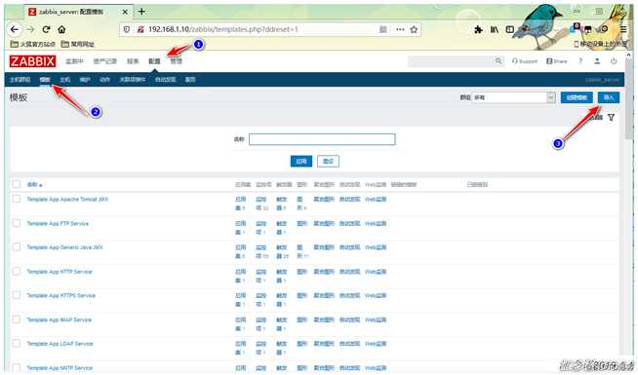Open the 监测中 top menu
This screenshot has width=638, height=375.
pos(74,61)
